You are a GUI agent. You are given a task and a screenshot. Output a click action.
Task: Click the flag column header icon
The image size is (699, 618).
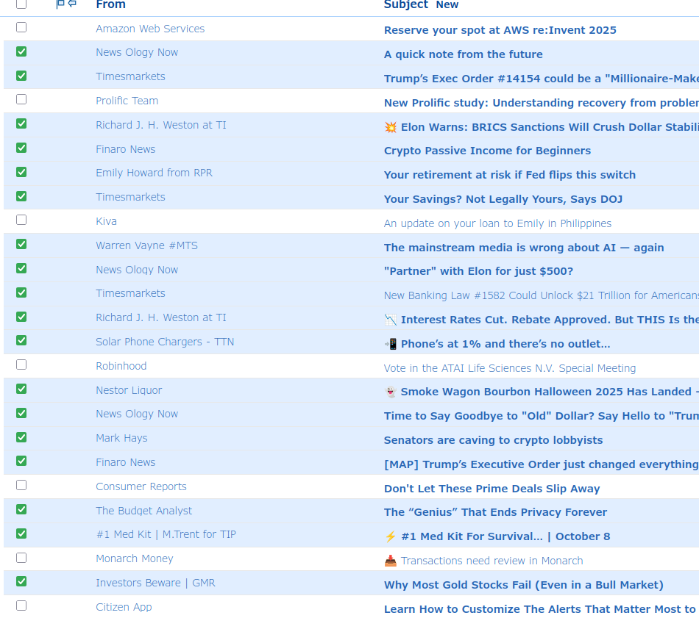click(60, 4)
